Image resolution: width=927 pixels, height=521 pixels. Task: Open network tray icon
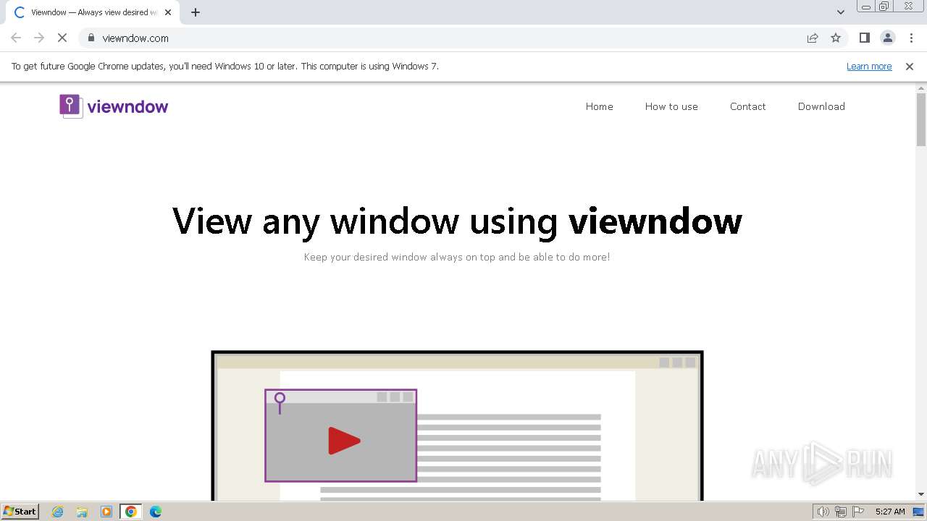click(x=841, y=512)
